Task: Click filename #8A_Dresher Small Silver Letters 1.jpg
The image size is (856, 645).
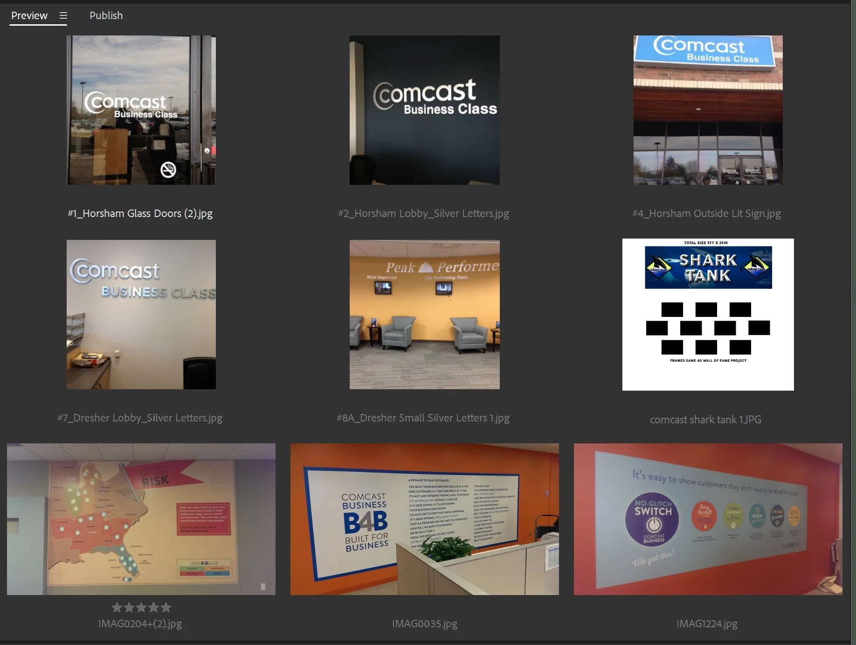Action: pos(423,418)
